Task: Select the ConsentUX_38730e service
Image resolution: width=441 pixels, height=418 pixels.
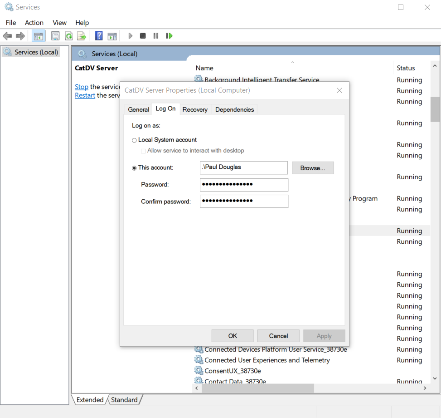Action: point(233,371)
